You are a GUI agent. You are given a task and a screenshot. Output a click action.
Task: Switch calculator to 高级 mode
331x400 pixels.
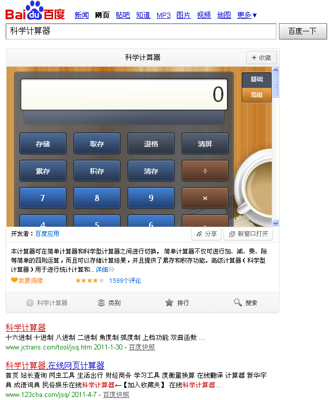point(257,95)
